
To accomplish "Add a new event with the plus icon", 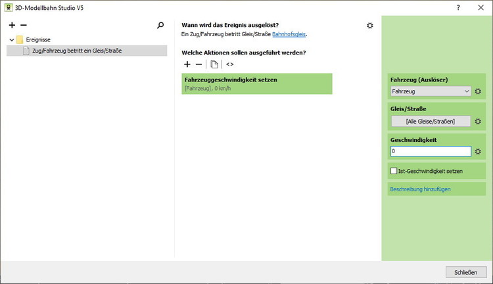I will (12, 25).
